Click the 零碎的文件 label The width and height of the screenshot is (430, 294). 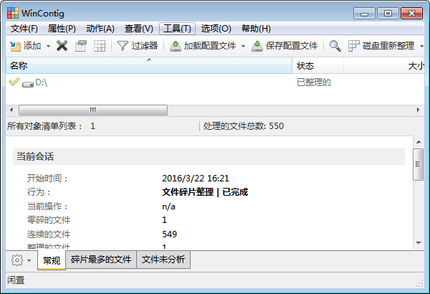click(49, 220)
